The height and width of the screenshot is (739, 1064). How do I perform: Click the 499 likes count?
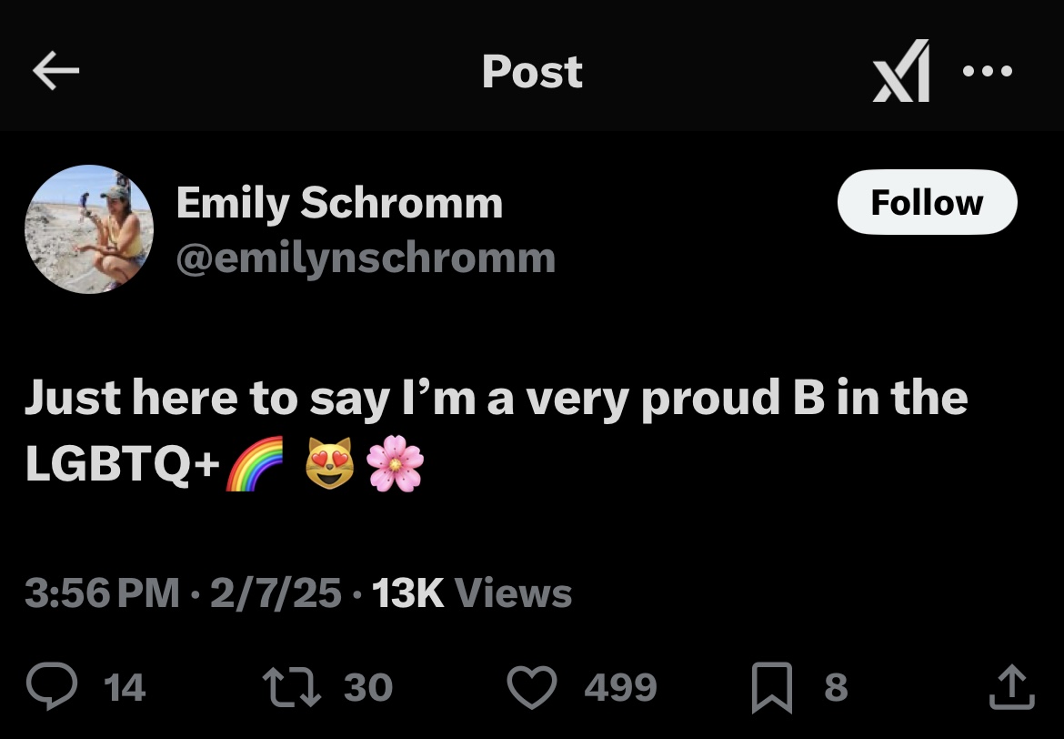pyautogui.click(x=621, y=687)
